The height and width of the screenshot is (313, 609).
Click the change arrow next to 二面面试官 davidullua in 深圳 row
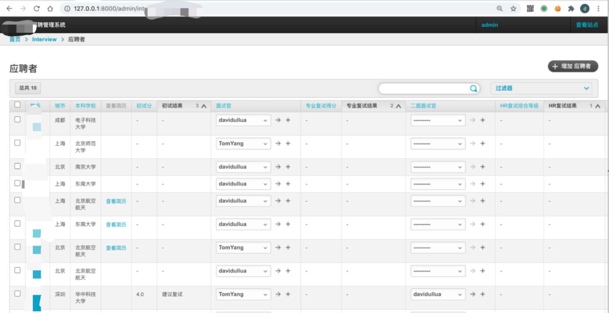[x=473, y=294]
